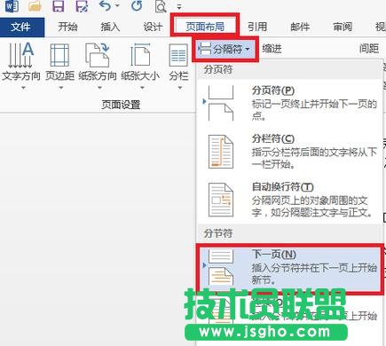
Task: Click the next page section icon beside 下一页(N)
Action: tap(221, 267)
